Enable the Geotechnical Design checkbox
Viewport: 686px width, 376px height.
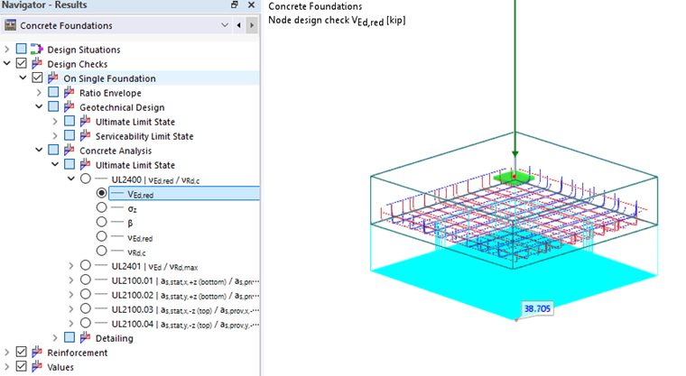click(53, 106)
